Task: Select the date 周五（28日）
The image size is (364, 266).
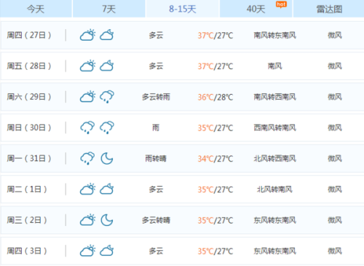Action: tap(29, 66)
